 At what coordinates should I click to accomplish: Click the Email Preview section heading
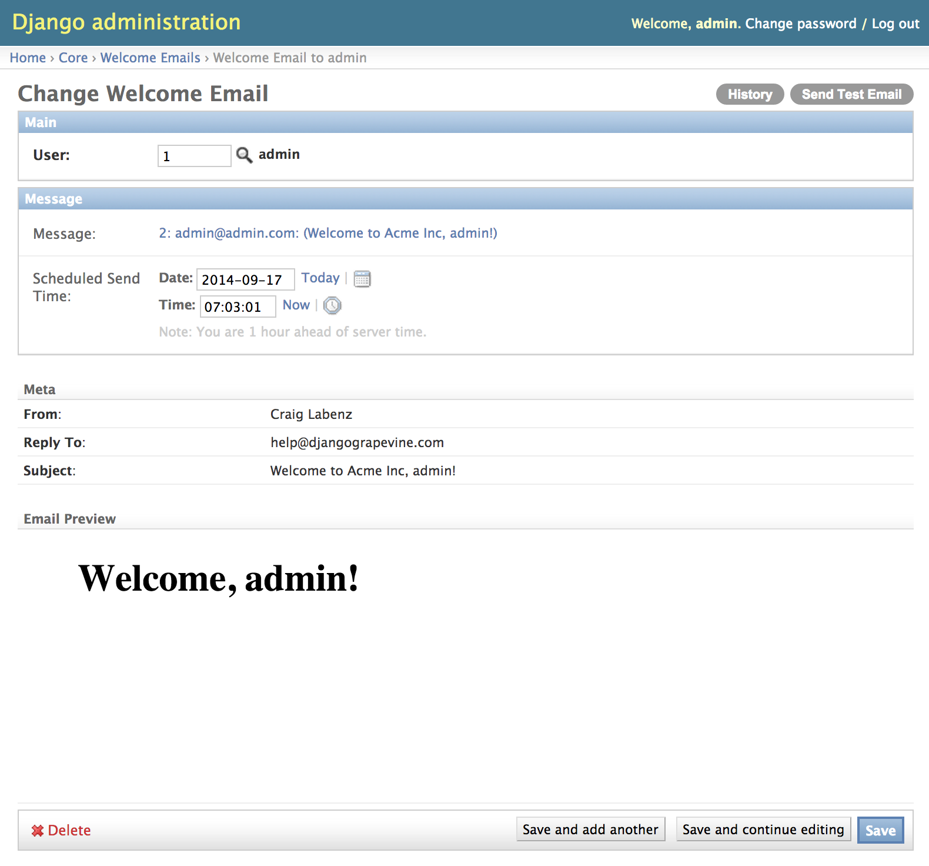tap(70, 519)
